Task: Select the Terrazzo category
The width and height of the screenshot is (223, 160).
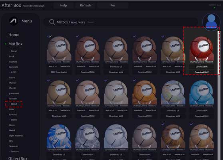Action: 13,146
